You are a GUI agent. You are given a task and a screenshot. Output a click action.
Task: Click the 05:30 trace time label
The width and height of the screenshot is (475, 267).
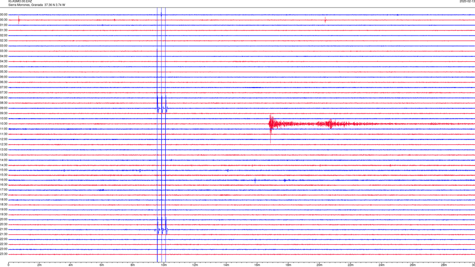[x=4, y=72]
